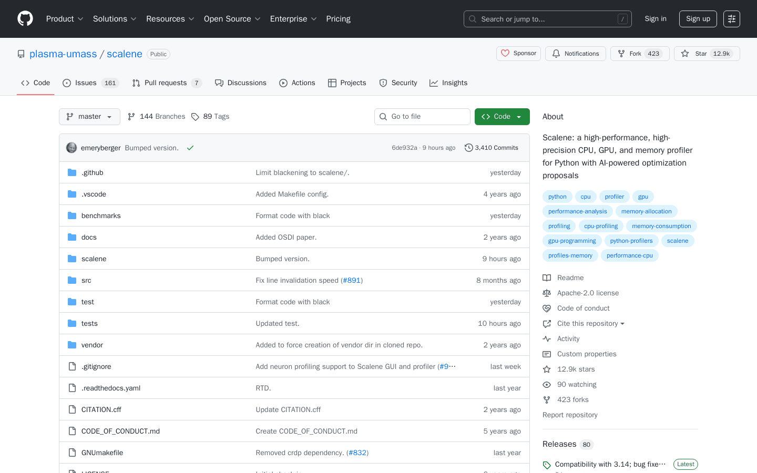The image size is (757, 473).
Task: Open the Releases 80 heading link
Action: click(x=568, y=444)
